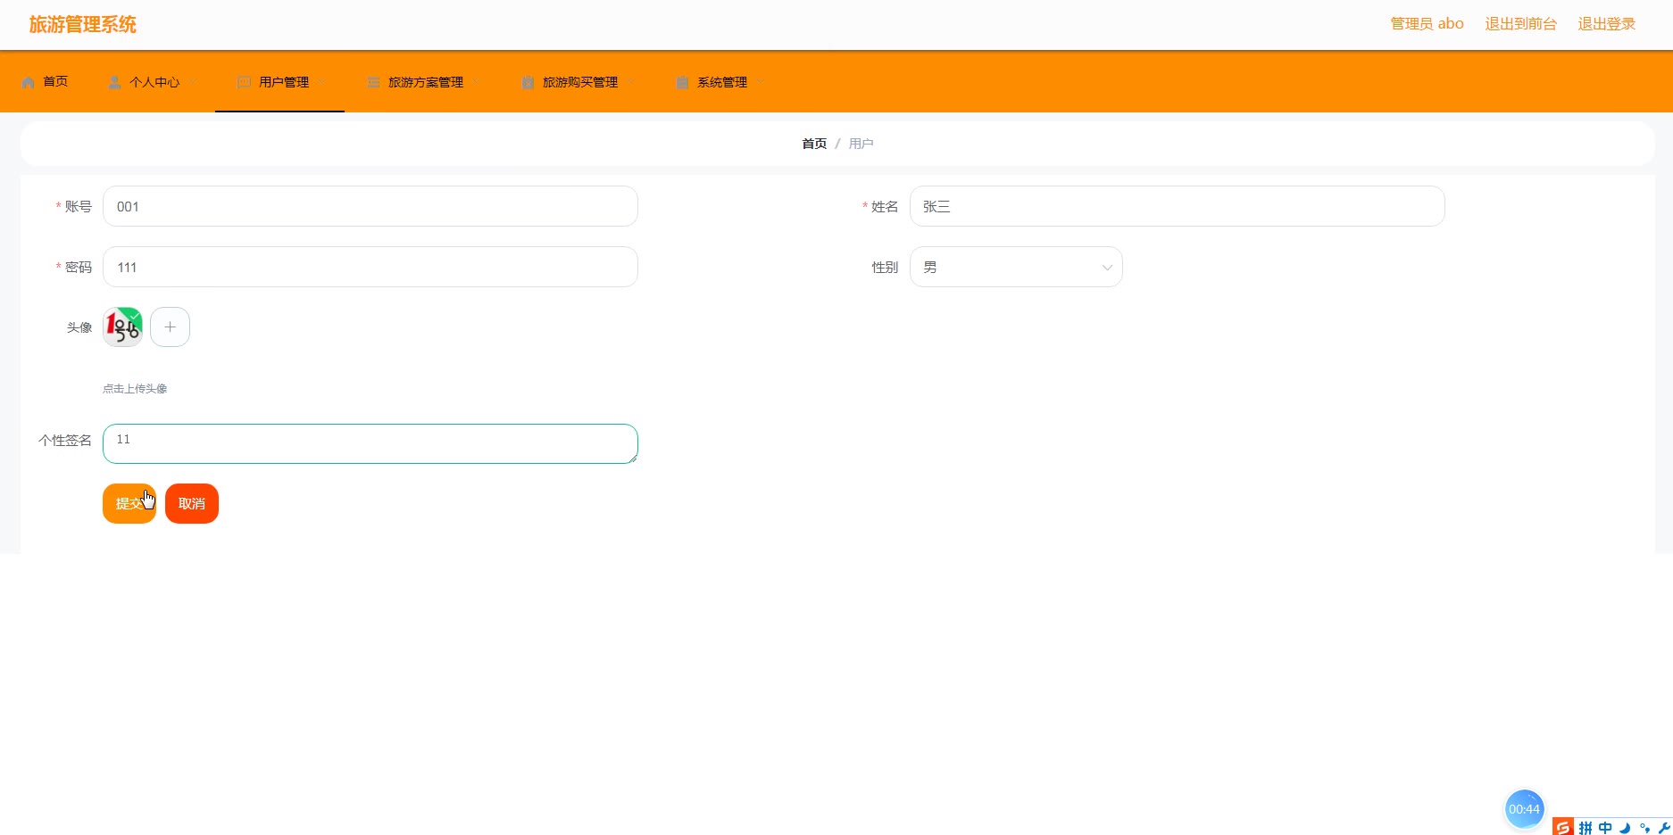Click the clipboard icon beside 旅游购买管理
The height and width of the screenshot is (835, 1673).
pos(528,82)
